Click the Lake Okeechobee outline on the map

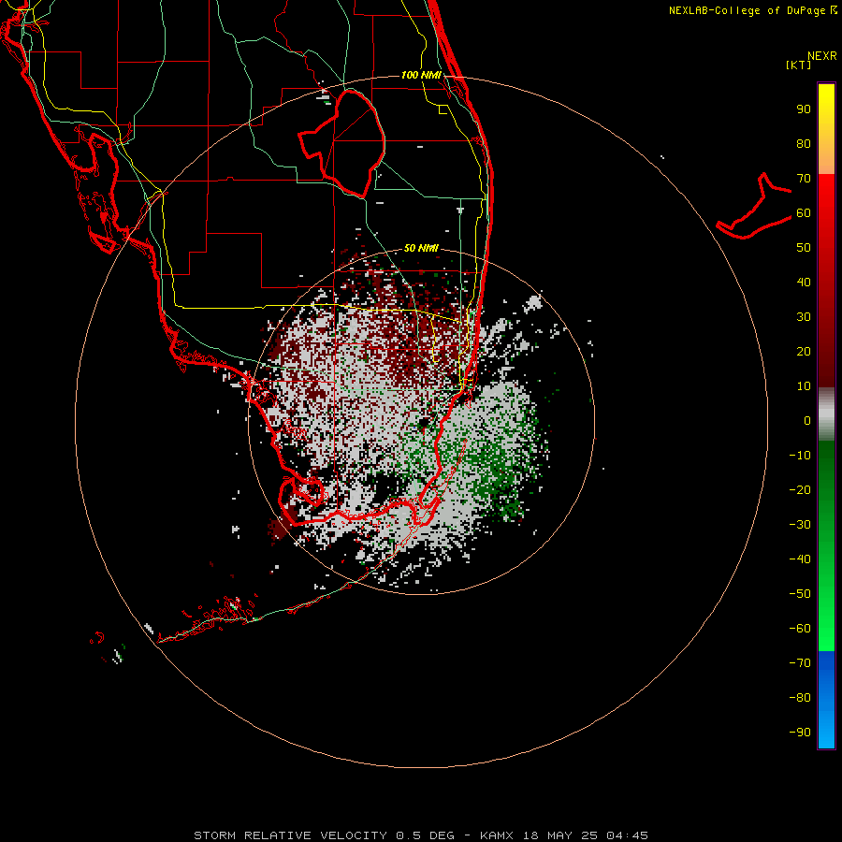[x=342, y=143]
